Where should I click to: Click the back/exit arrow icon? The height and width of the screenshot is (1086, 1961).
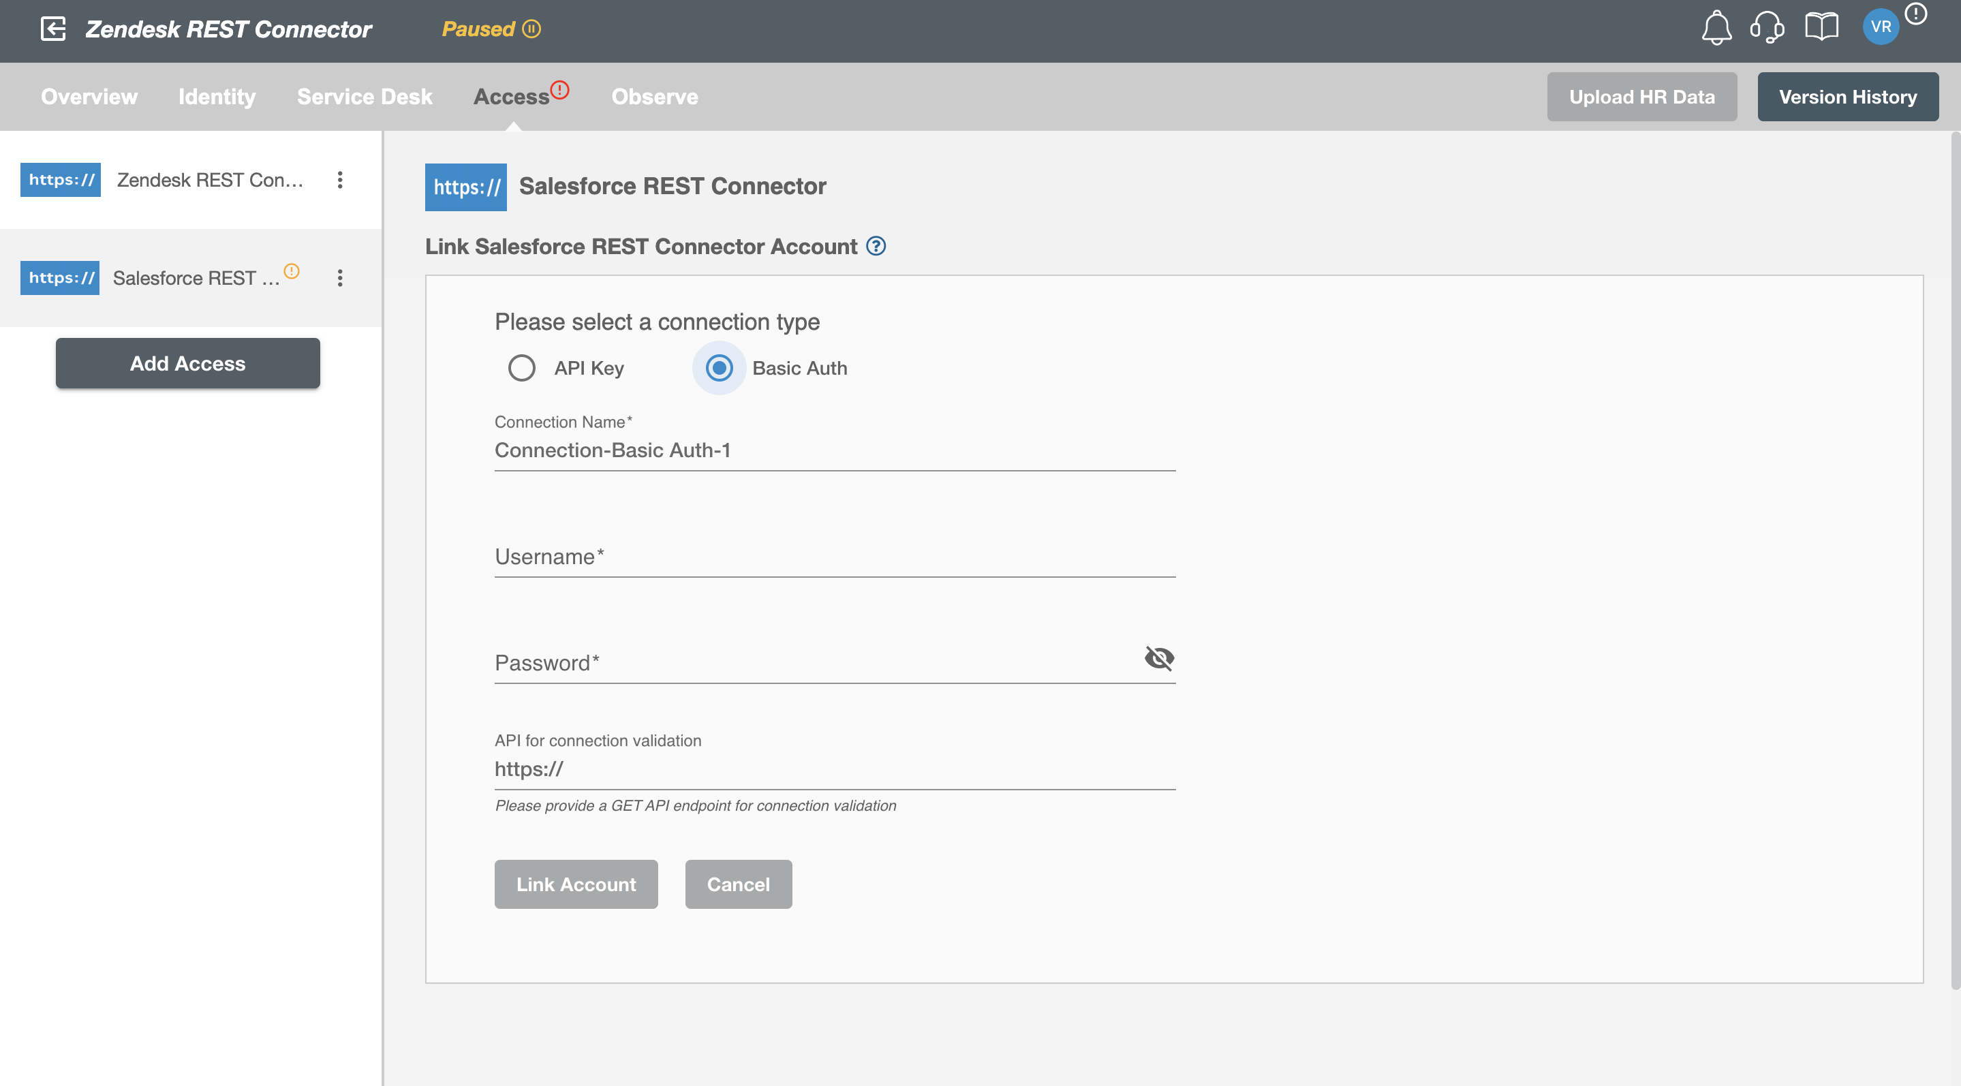pyautogui.click(x=53, y=29)
